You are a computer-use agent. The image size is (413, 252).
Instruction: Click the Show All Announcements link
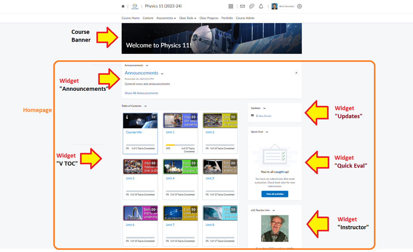[x=141, y=93]
